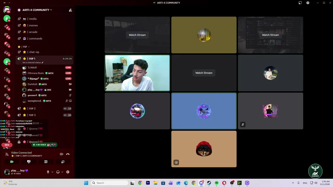333x187 pixels.
Task: Click the noise suppression waveform icon
Action: [x=61, y=154]
